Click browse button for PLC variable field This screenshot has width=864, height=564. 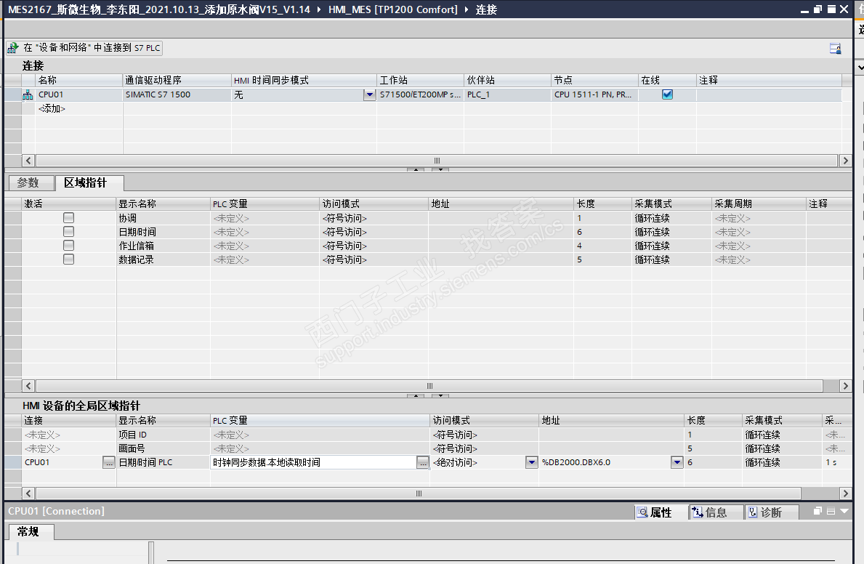[x=423, y=462]
